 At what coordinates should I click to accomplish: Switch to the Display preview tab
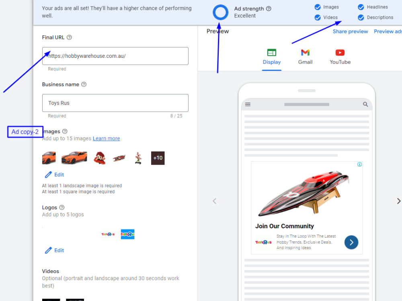pyautogui.click(x=272, y=57)
